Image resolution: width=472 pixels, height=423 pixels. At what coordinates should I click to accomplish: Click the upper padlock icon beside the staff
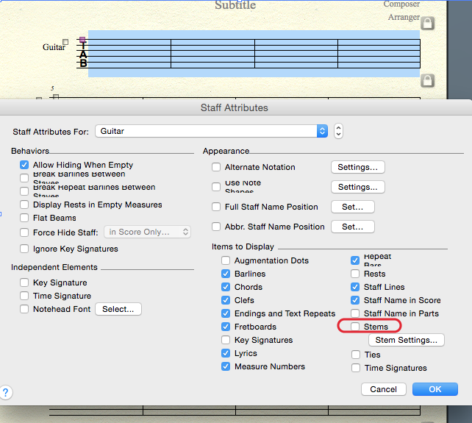click(427, 24)
